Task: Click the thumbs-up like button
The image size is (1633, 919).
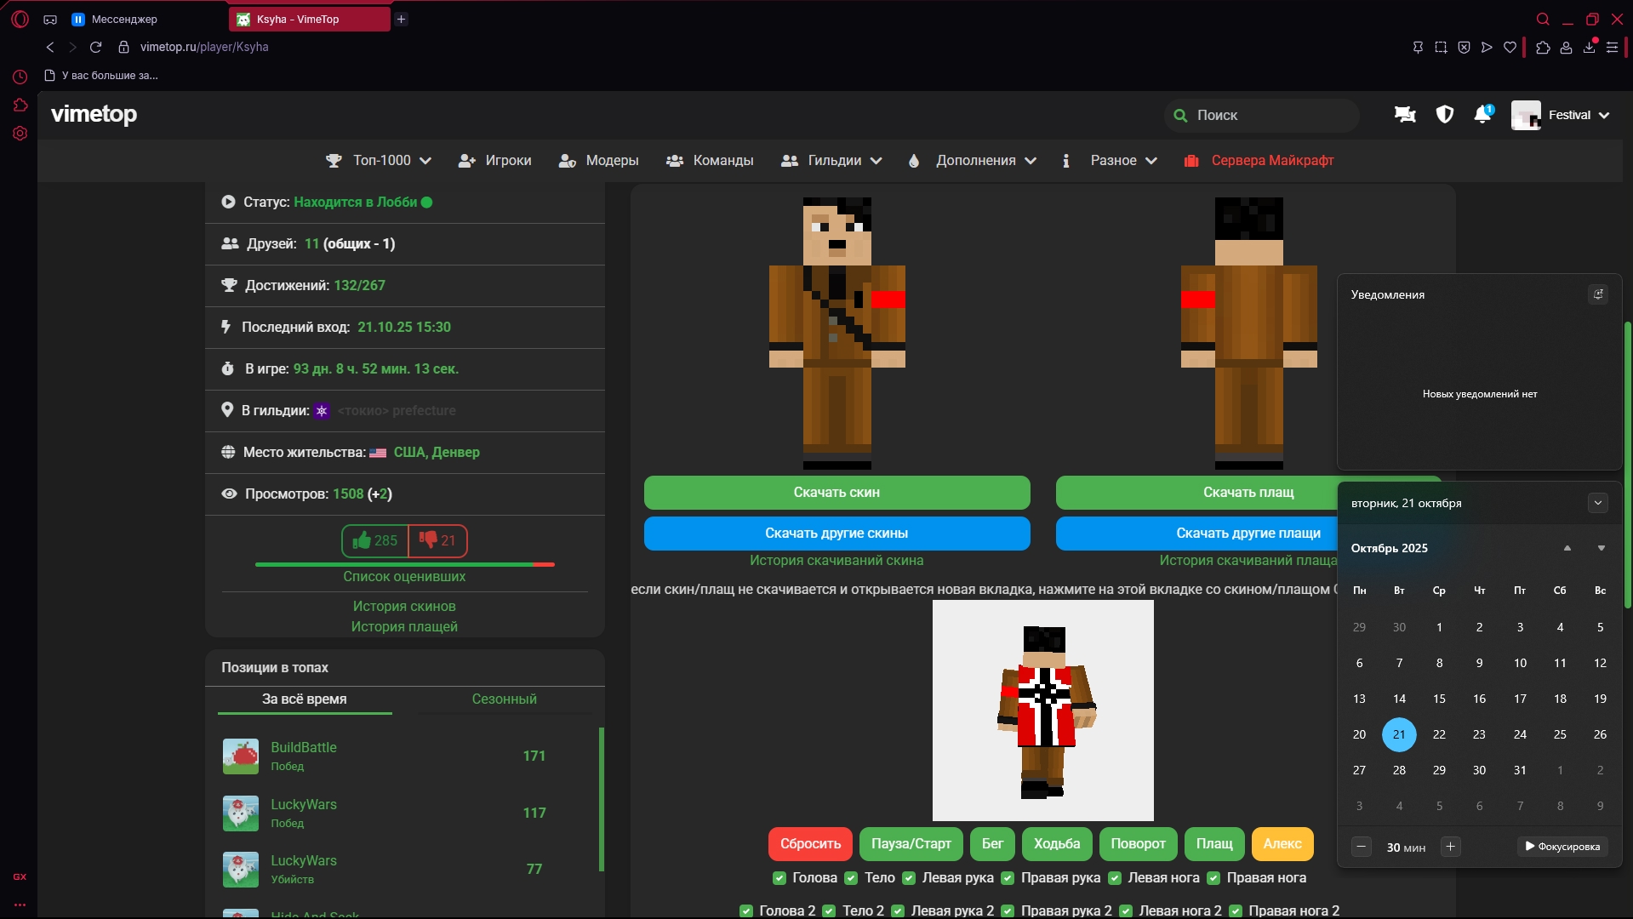Action: (x=375, y=540)
